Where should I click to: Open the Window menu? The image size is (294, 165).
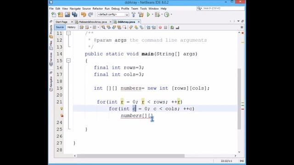[x=153, y=9]
